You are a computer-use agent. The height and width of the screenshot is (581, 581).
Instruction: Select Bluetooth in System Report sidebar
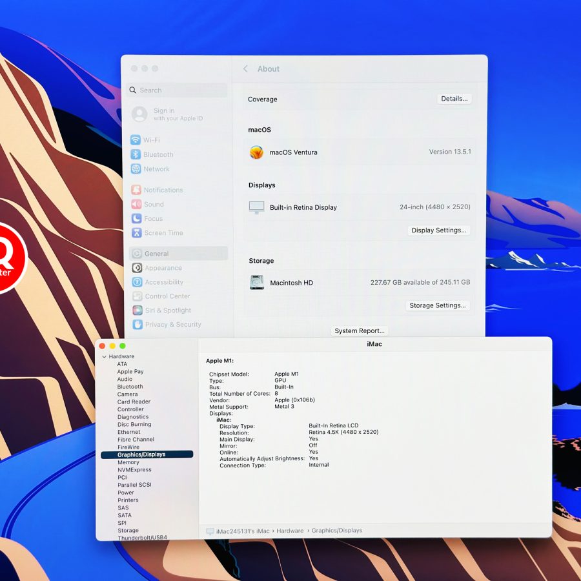(x=130, y=387)
